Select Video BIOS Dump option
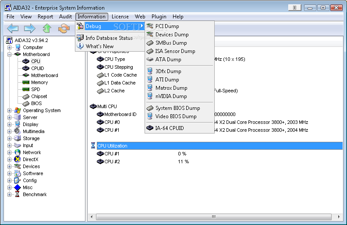The image size is (347, 225). point(180,116)
